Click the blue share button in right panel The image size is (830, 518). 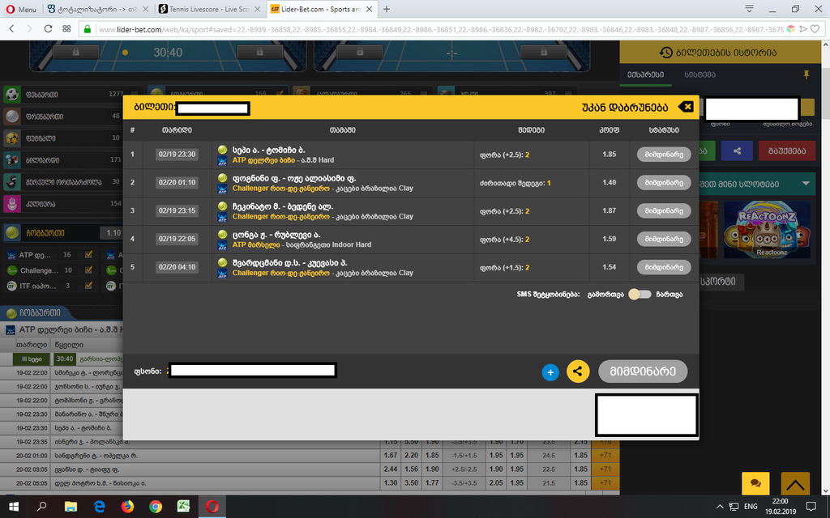pyautogui.click(x=736, y=151)
